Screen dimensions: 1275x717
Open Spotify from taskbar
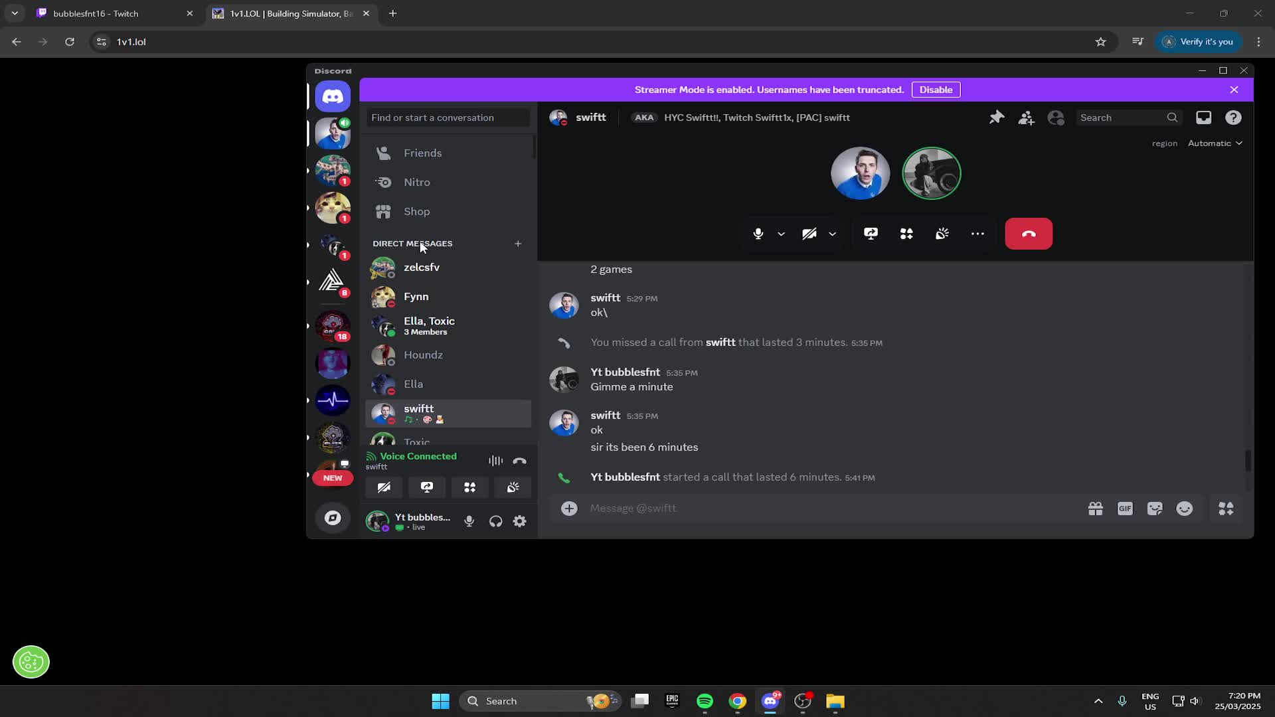[705, 701]
